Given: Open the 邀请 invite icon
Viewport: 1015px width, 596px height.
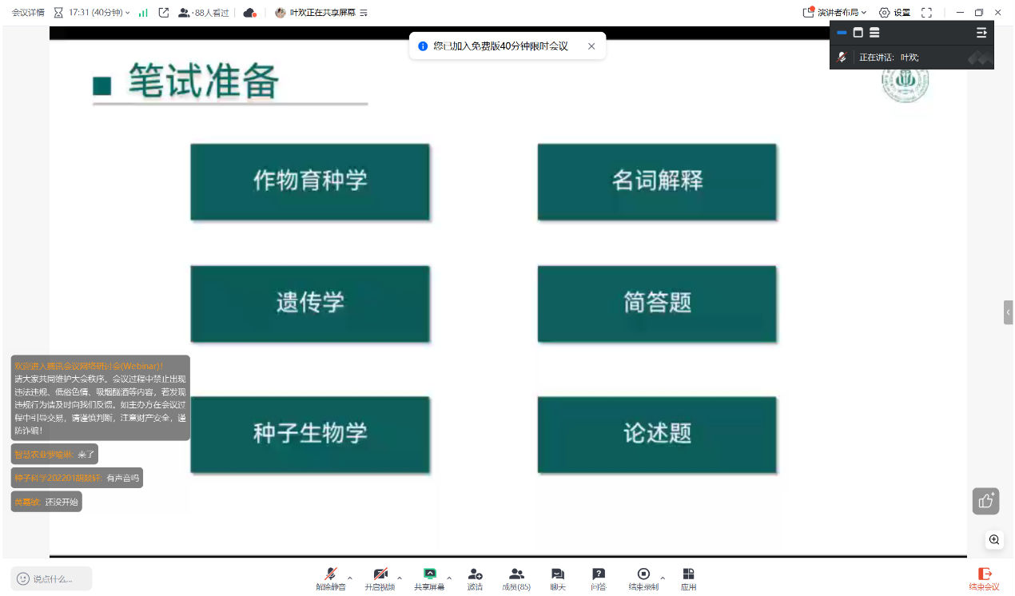Looking at the screenshot, I should click(x=475, y=574).
